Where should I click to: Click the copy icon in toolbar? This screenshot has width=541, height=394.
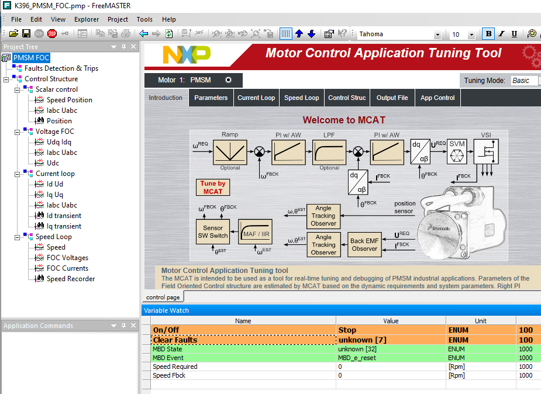(x=100, y=33)
